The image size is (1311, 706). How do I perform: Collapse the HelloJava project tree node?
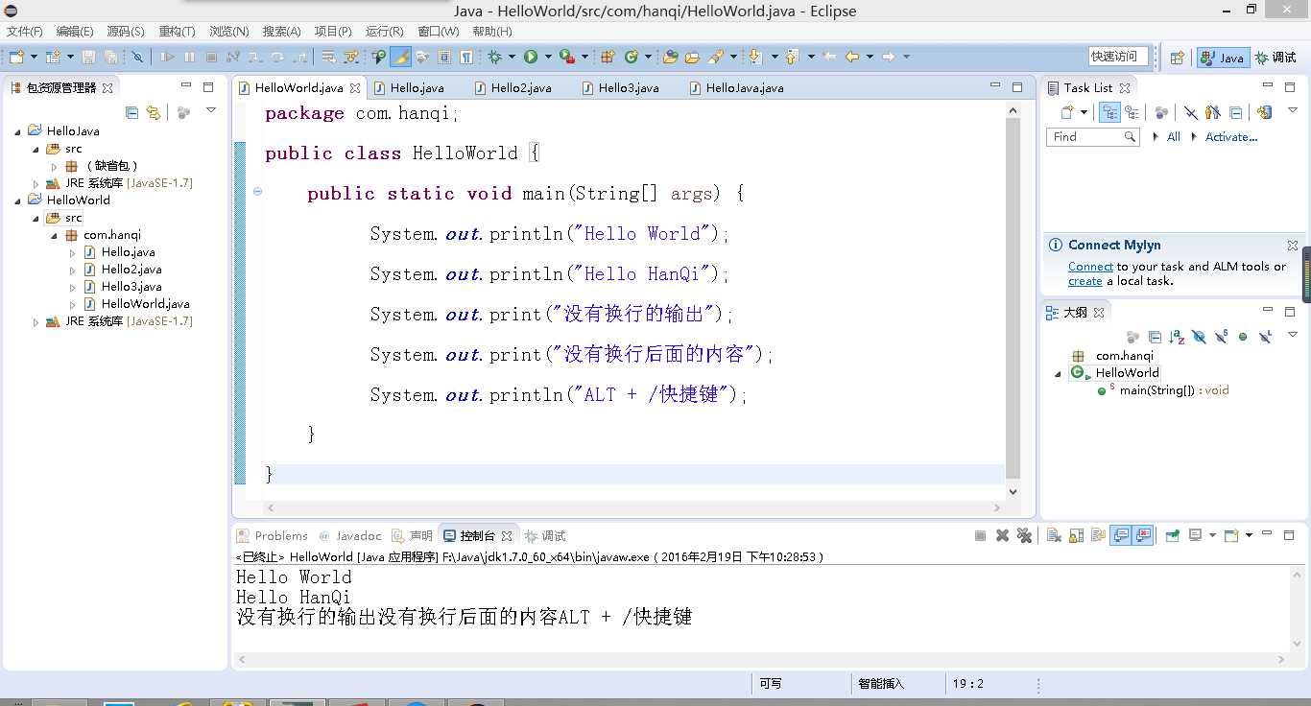(x=17, y=131)
